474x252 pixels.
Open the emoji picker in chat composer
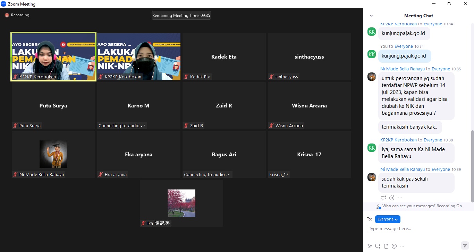point(394,246)
